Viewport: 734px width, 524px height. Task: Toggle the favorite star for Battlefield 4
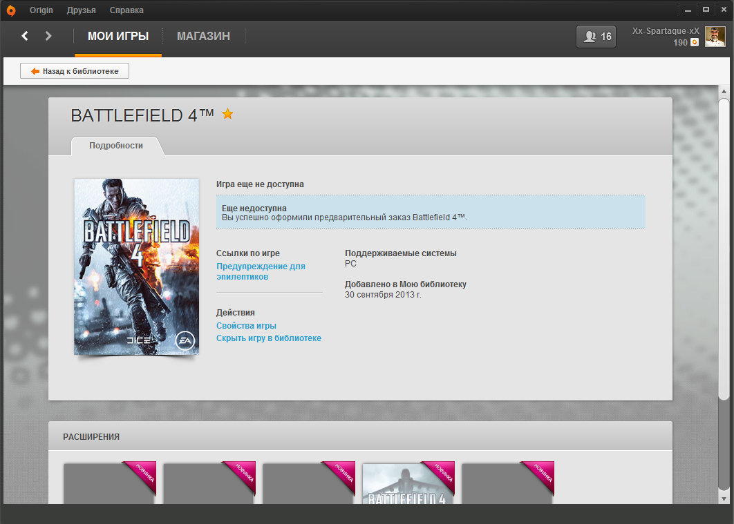227,114
